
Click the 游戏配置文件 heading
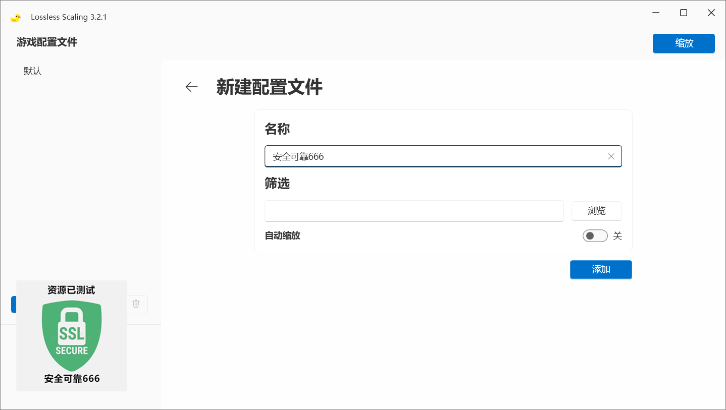(47, 42)
